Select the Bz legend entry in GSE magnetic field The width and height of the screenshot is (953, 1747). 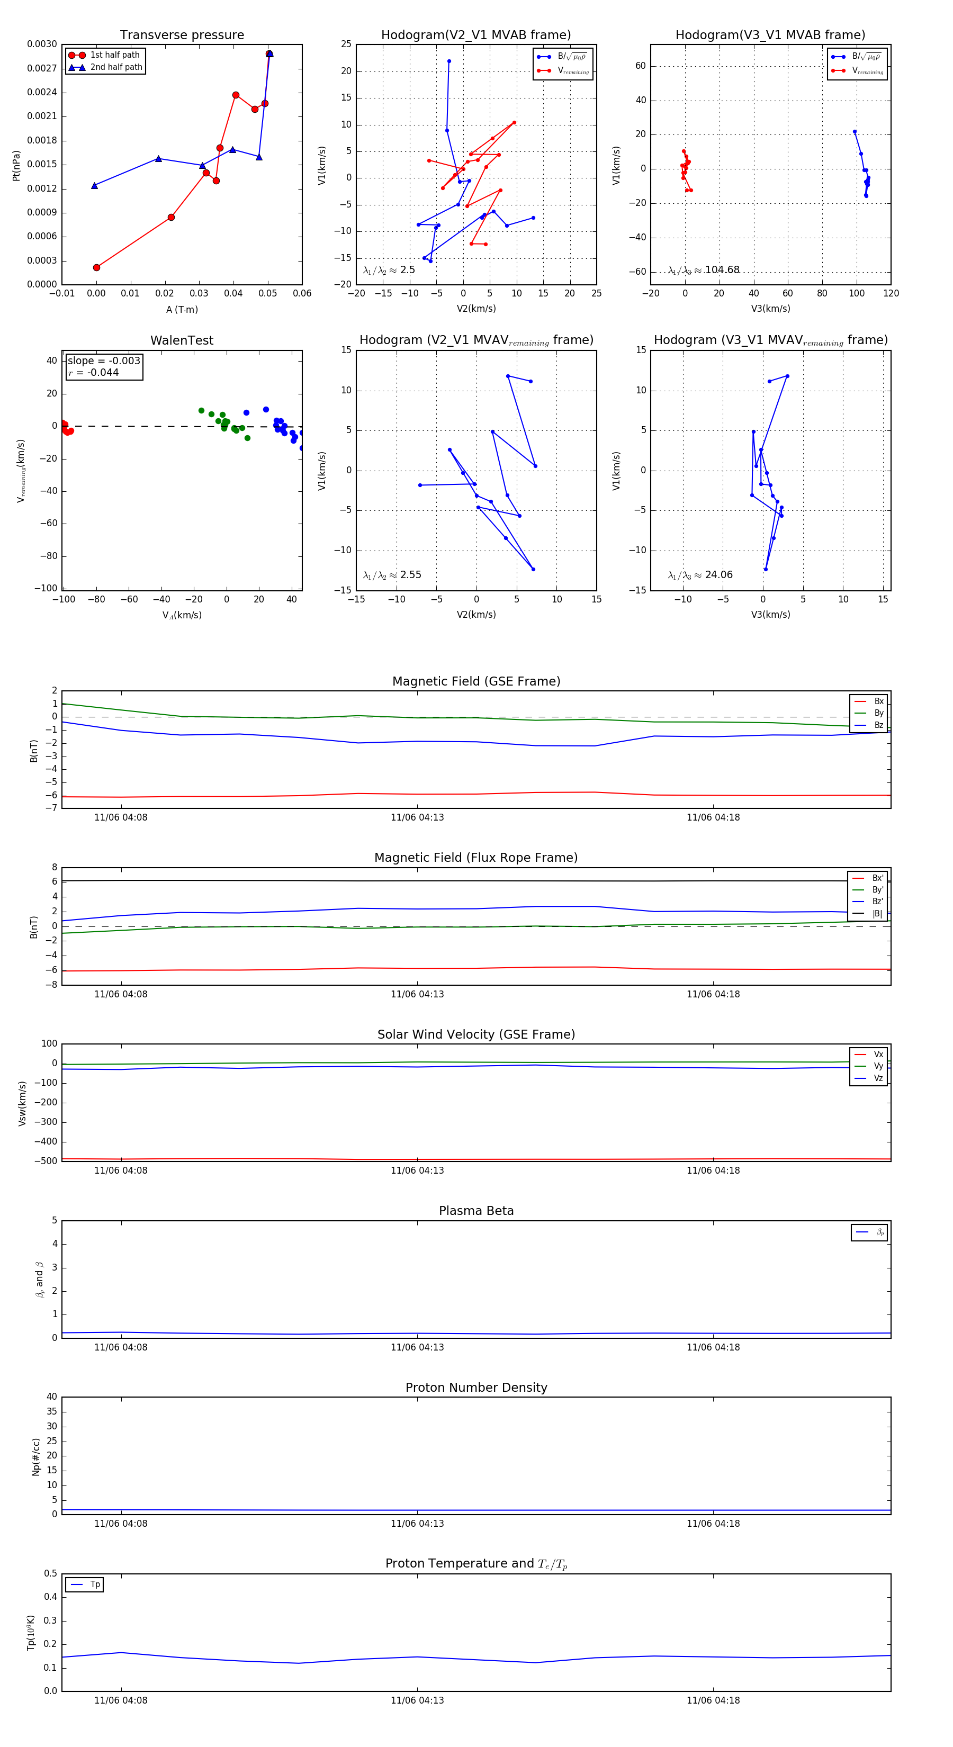click(869, 725)
